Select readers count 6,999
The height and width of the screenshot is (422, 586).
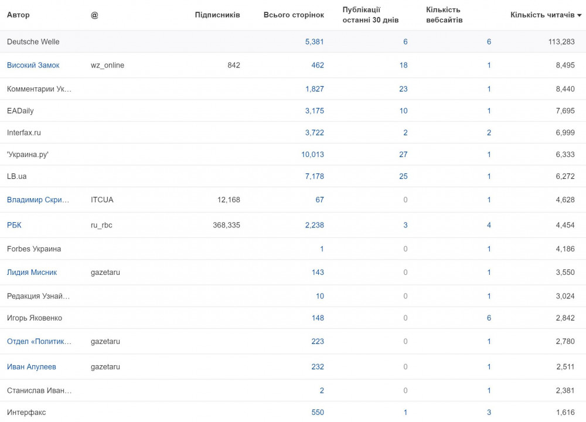[x=565, y=132]
